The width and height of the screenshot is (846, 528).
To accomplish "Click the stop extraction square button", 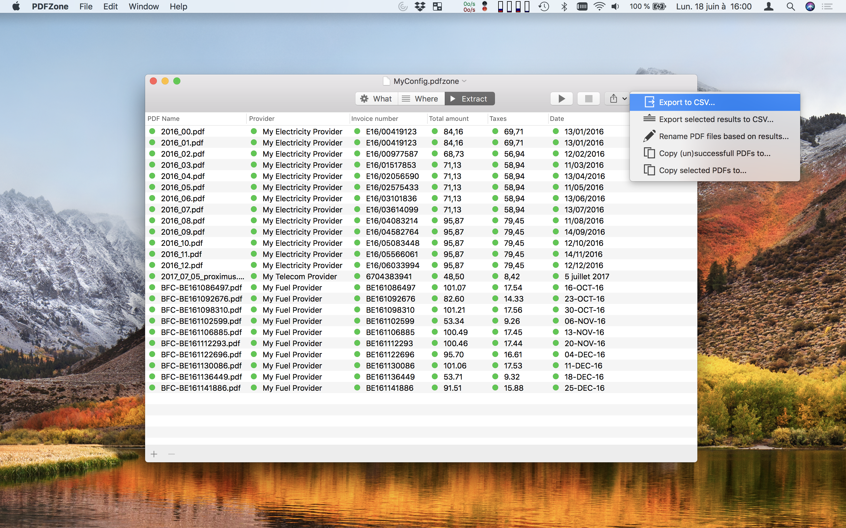I will [x=588, y=99].
